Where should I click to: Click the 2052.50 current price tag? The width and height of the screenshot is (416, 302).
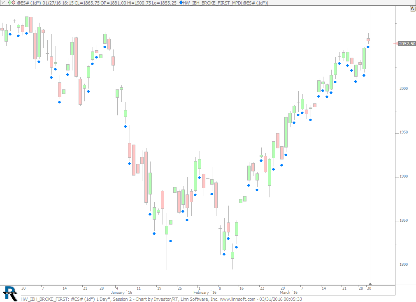click(407, 44)
